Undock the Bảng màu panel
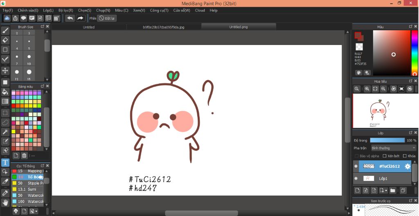The width and height of the screenshot is (419, 216). tap(42, 86)
